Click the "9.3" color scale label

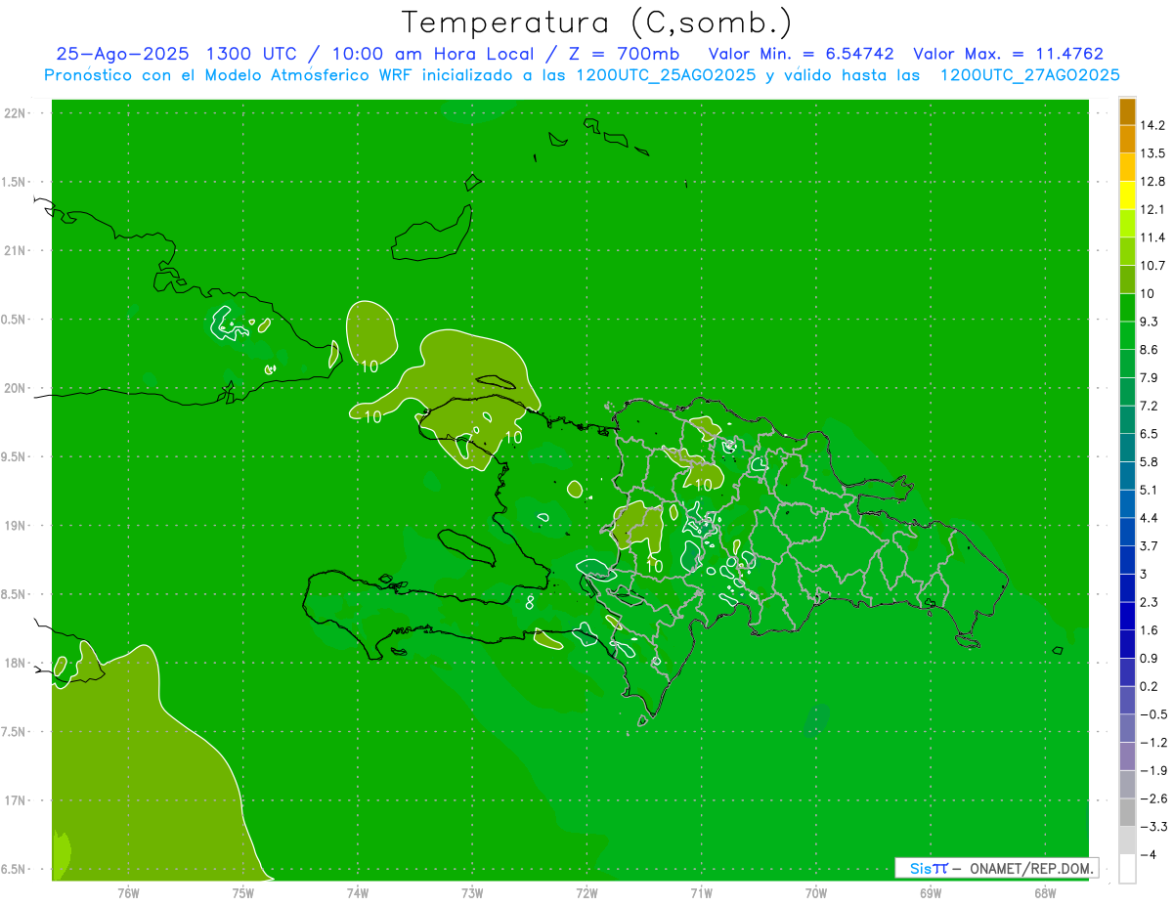tap(1149, 322)
